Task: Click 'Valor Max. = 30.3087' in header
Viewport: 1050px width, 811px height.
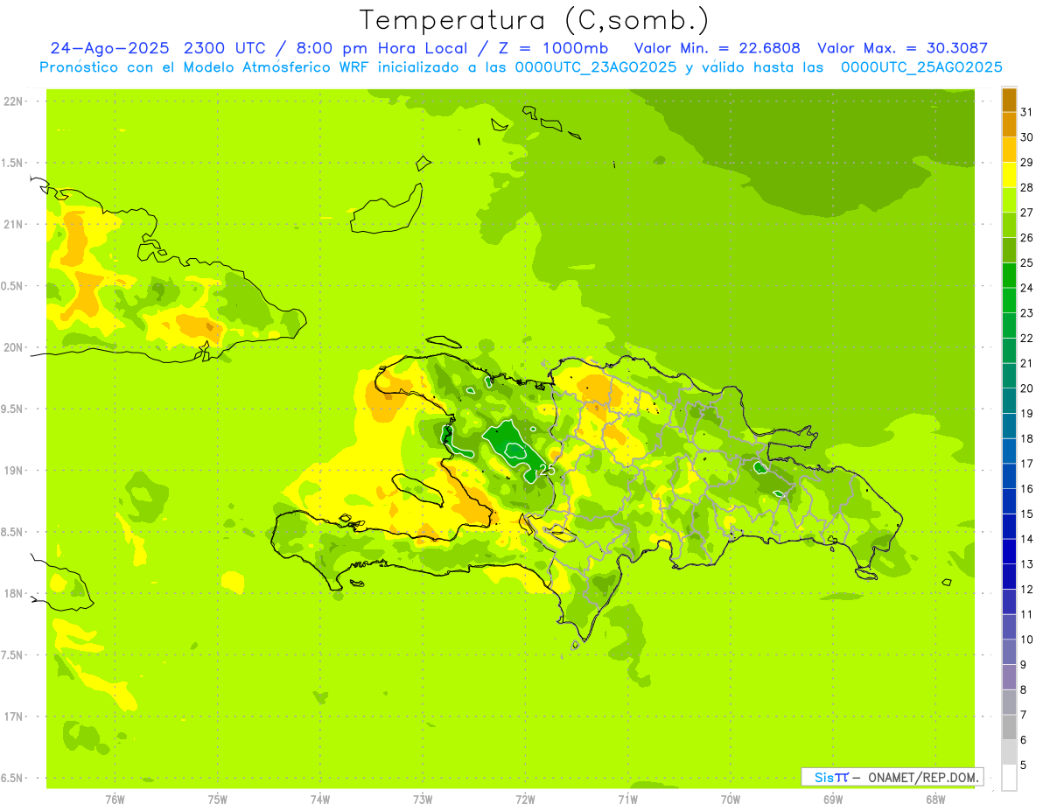Action: (902, 48)
